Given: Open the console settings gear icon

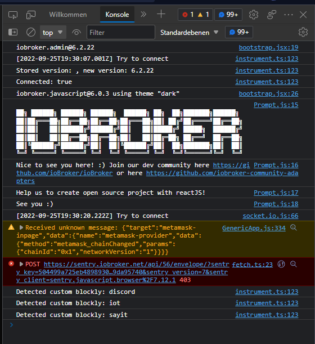Looking at the screenshot, I should tap(303, 32).
